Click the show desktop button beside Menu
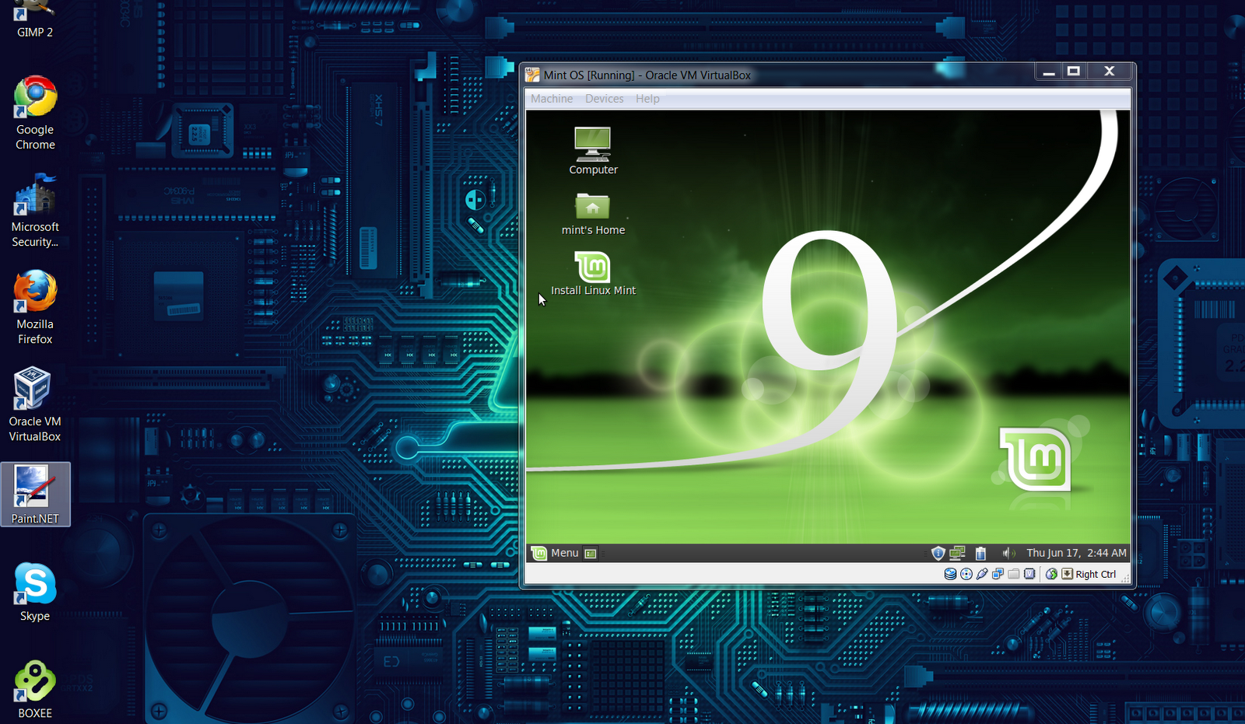Image resolution: width=1245 pixels, height=724 pixels. click(x=591, y=554)
